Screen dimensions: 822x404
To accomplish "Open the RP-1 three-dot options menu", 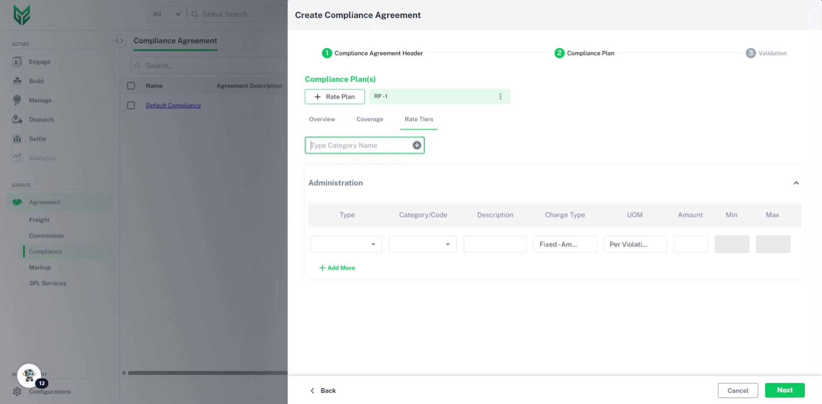I will 500,96.
